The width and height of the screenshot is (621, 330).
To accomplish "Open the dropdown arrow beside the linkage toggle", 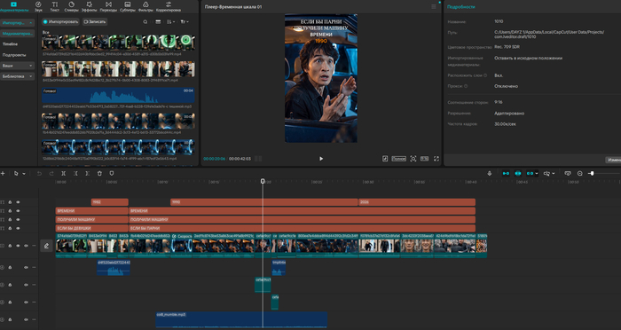I will (x=537, y=174).
